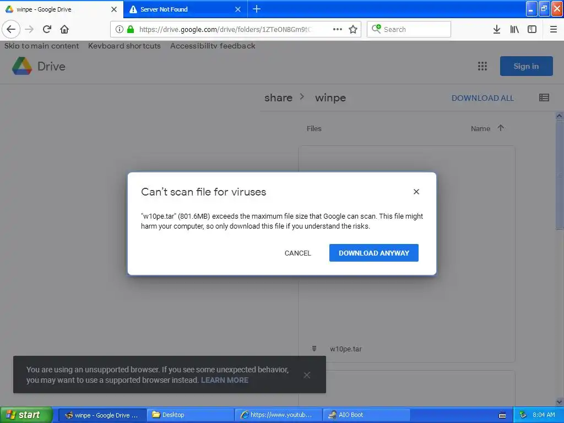Click Download All link

[x=482, y=98]
